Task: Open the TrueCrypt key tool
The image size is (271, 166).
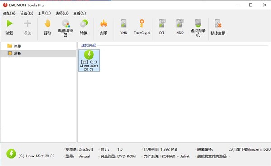Action: tap(142, 23)
